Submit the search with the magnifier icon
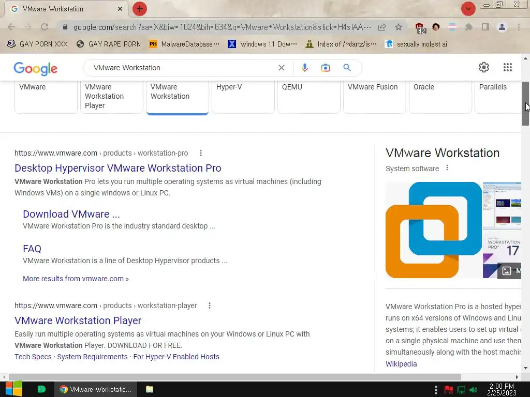This screenshot has height=397, width=530. (347, 68)
